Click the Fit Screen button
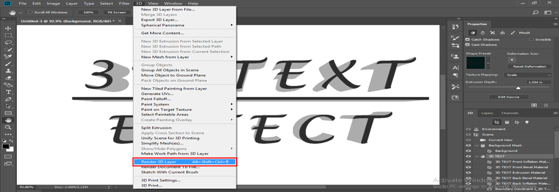 pyautogui.click(x=116, y=13)
